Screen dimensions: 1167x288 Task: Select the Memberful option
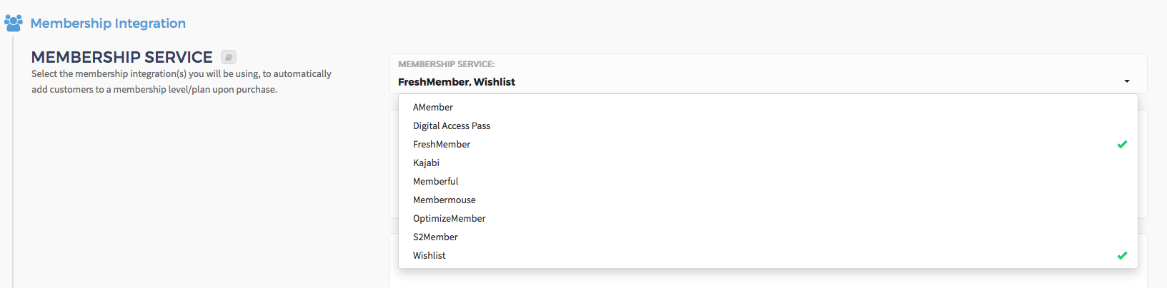point(768,181)
